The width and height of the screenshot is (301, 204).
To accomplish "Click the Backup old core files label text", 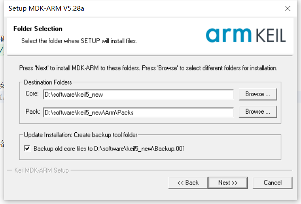I will (109, 148).
